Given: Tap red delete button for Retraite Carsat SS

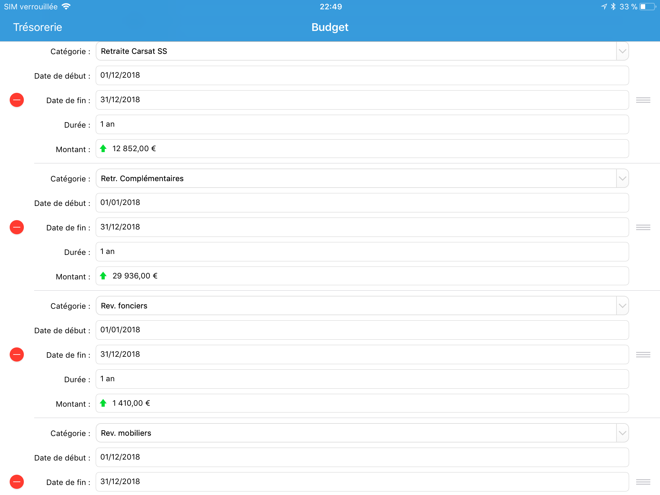Looking at the screenshot, I should coord(17,100).
